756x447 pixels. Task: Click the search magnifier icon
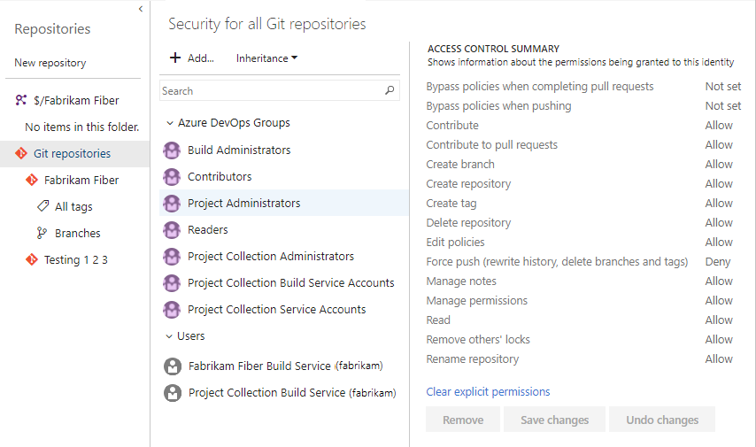390,90
